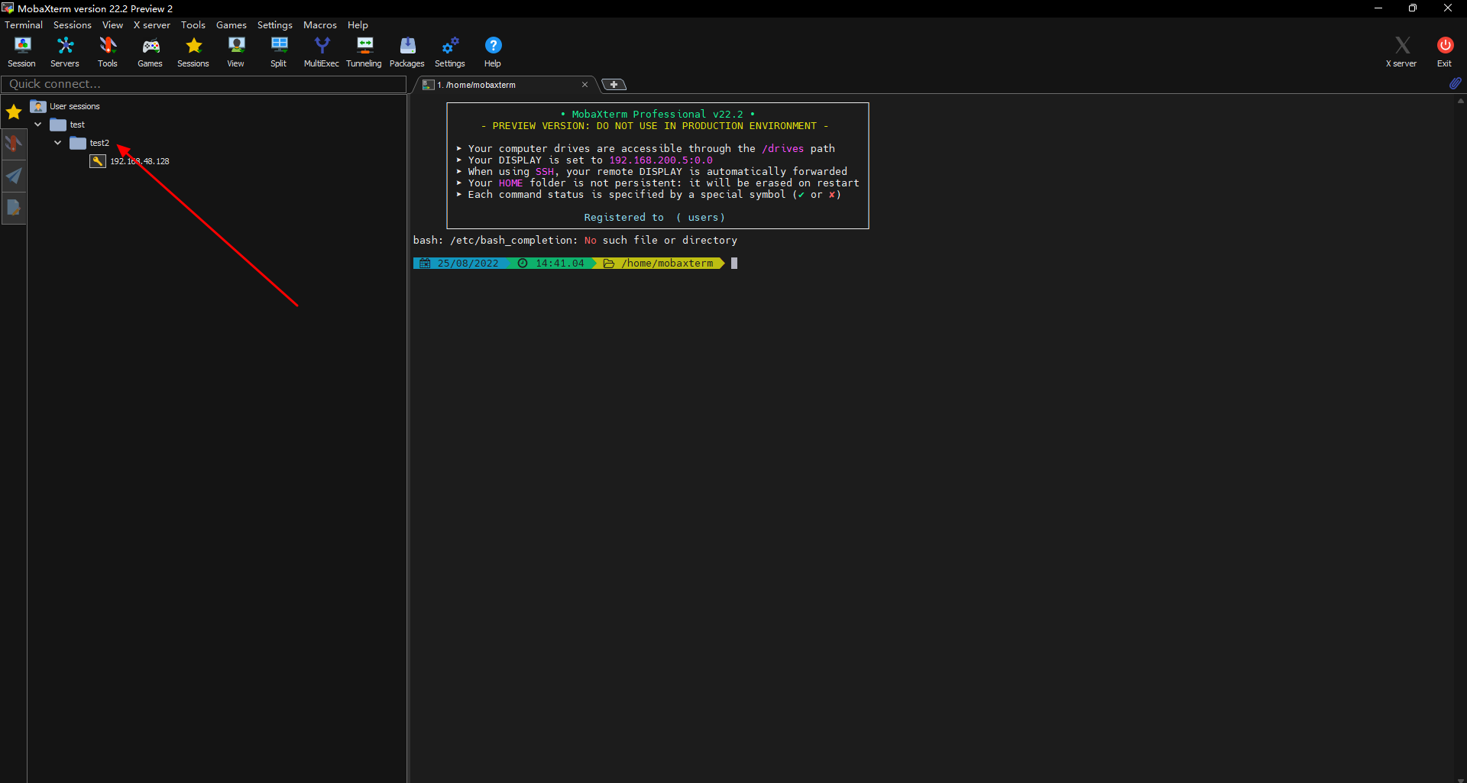Open the Sessions menu
1467x783 pixels.
click(x=73, y=25)
